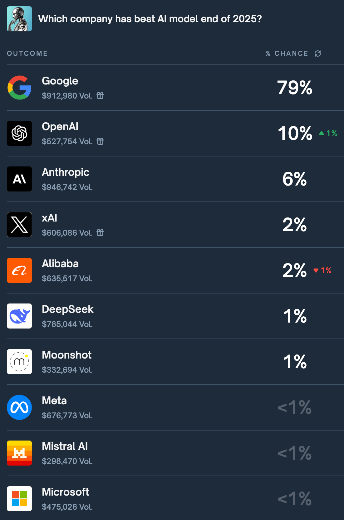Screen dimensions: 344x520
Task: Select the Google 79% chance value
Action: [295, 88]
